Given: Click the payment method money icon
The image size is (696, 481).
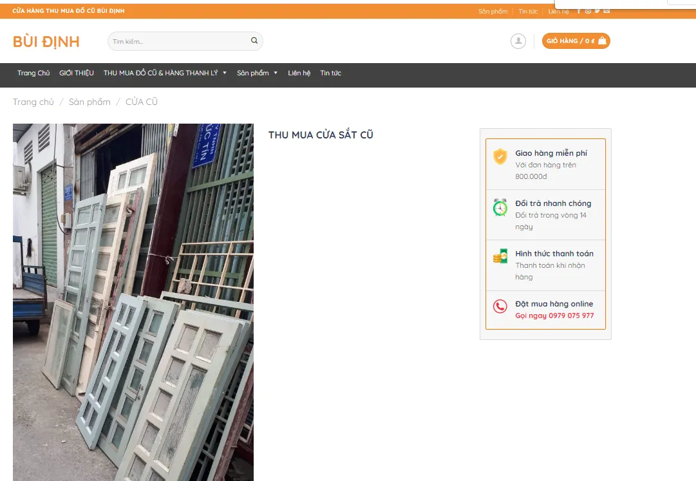Looking at the screenshot, I should [x=500, y=256].
